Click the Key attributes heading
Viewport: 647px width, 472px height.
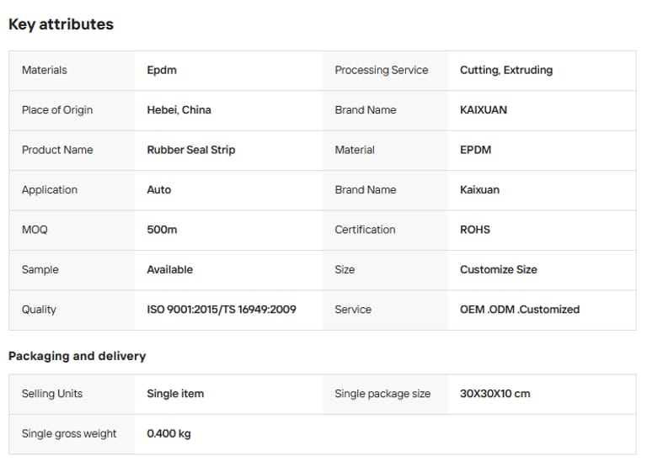pyautogui.click(x=61, y=24)
